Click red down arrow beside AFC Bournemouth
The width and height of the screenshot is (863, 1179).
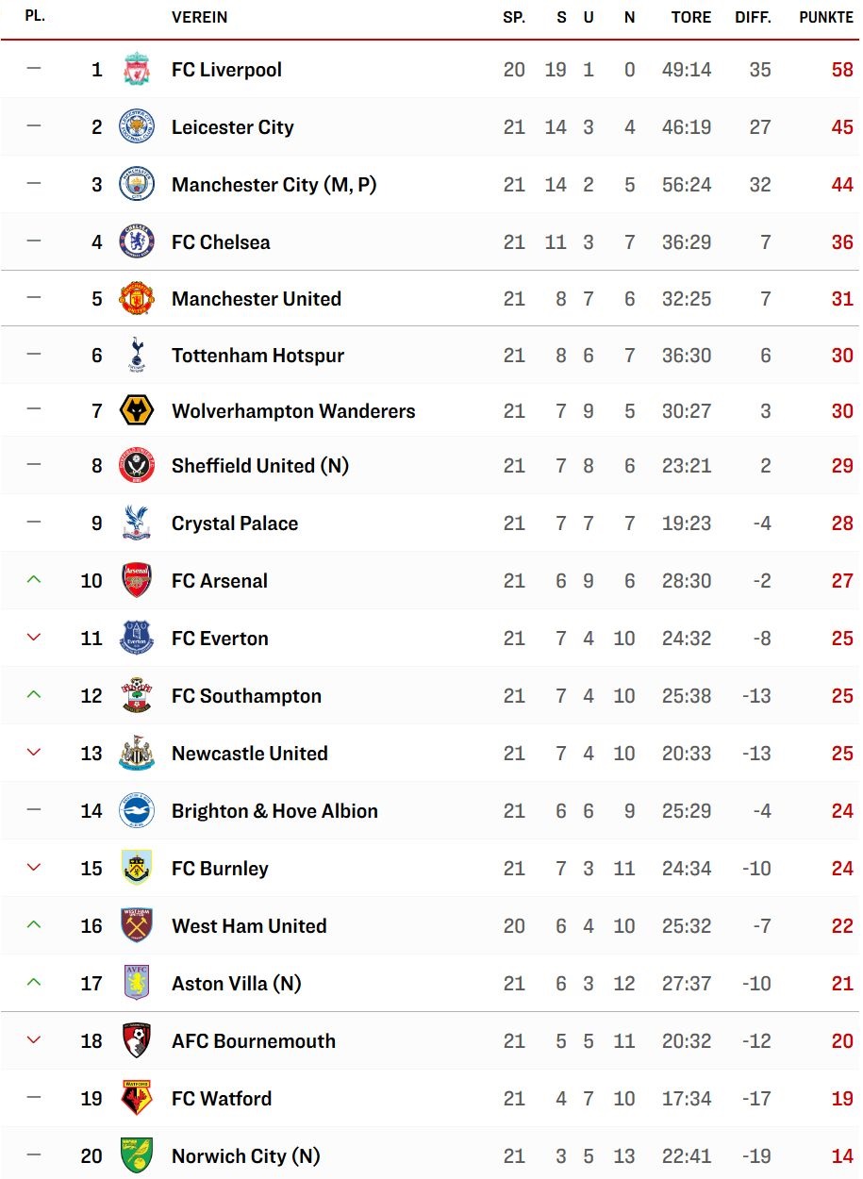click(x=34, y=1041)
